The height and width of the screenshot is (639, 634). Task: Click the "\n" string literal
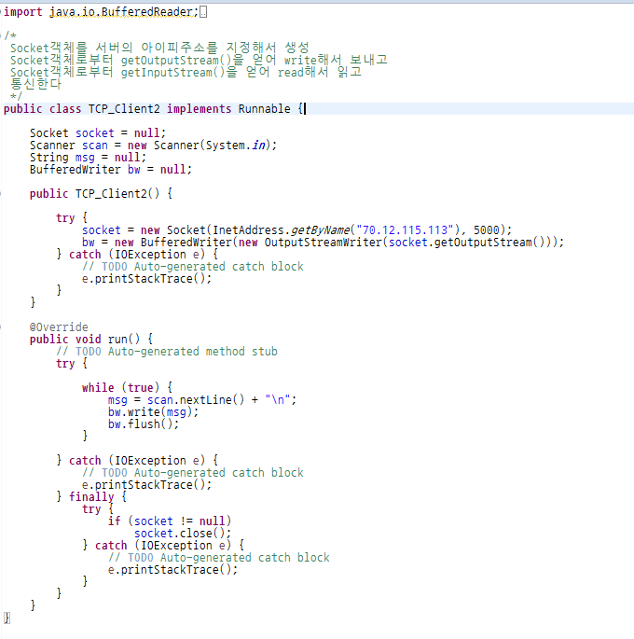277,400
